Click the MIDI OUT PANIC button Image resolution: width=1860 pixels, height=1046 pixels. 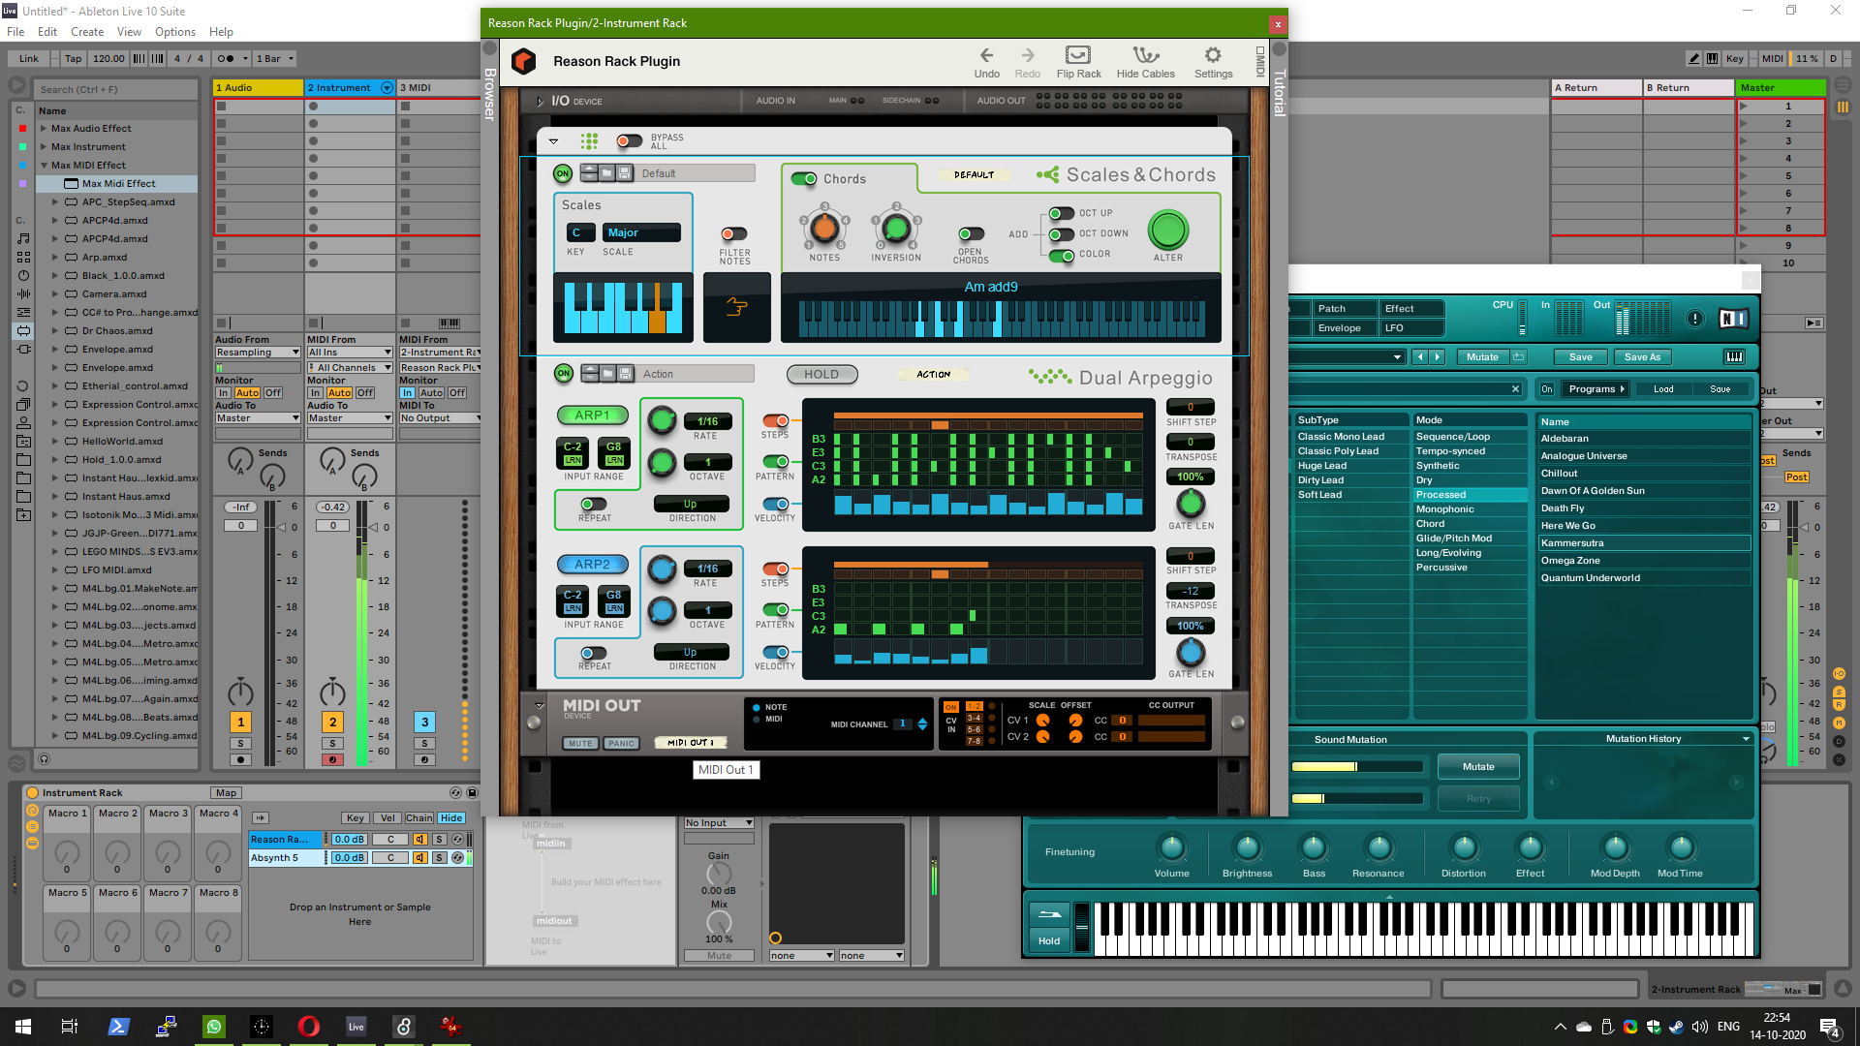(x=621, y=744)
